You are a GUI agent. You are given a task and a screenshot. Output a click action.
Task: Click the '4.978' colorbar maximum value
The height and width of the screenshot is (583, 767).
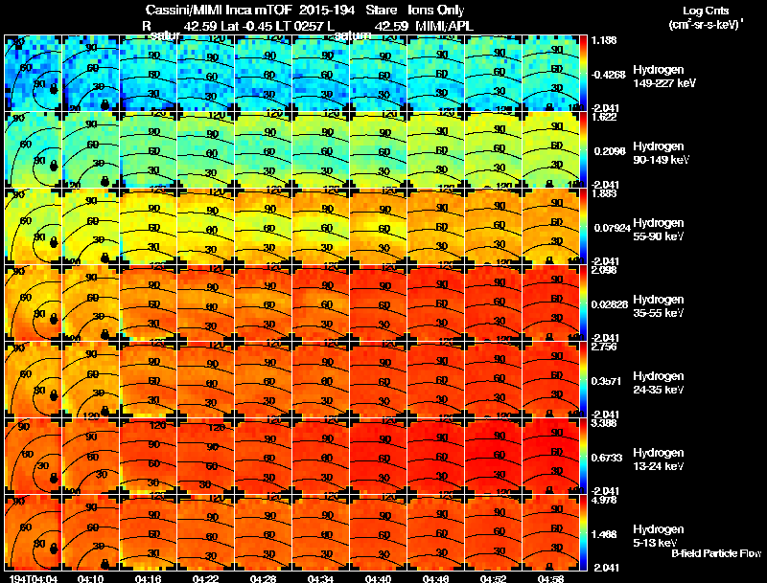[x=604, y=500]
